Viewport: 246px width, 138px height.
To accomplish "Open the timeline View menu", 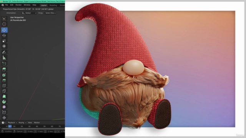I will click(x=30, y=123).
